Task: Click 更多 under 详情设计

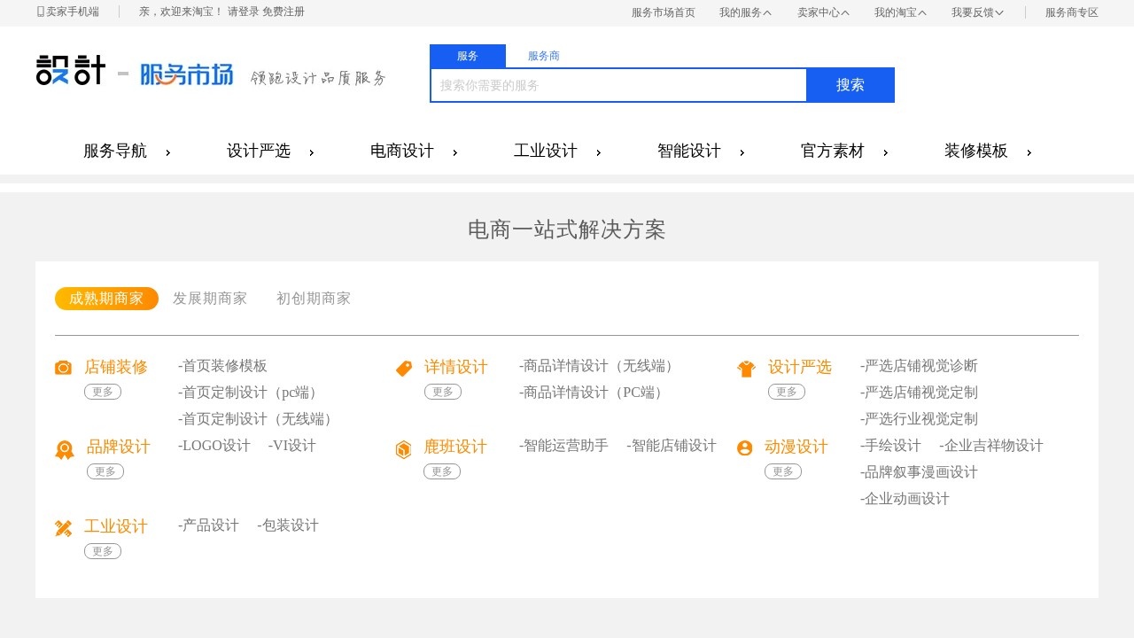Action: 443,392
